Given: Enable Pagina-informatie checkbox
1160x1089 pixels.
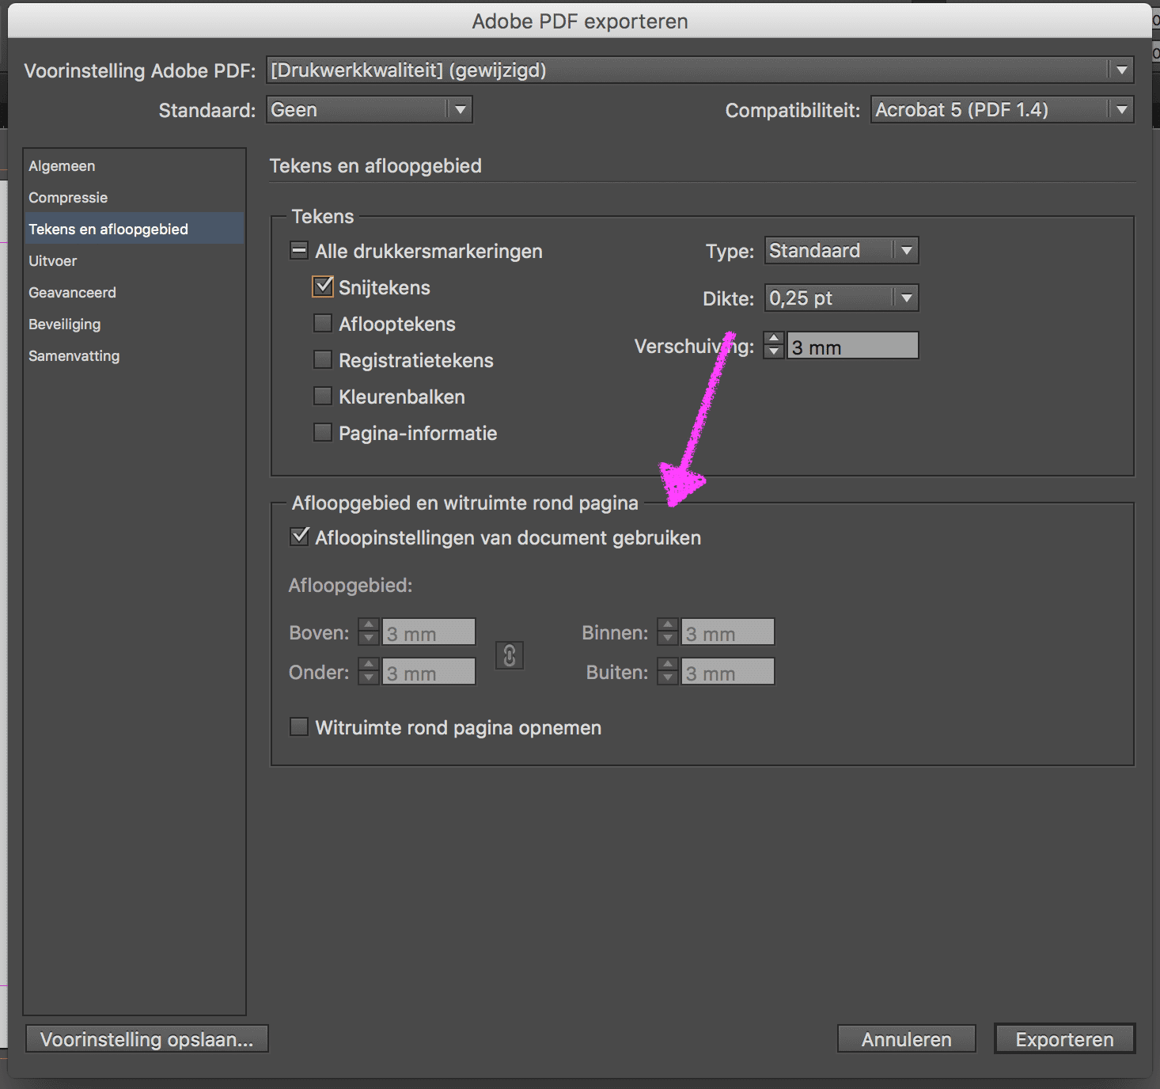Looking at the screenshot, I should 323,432.
